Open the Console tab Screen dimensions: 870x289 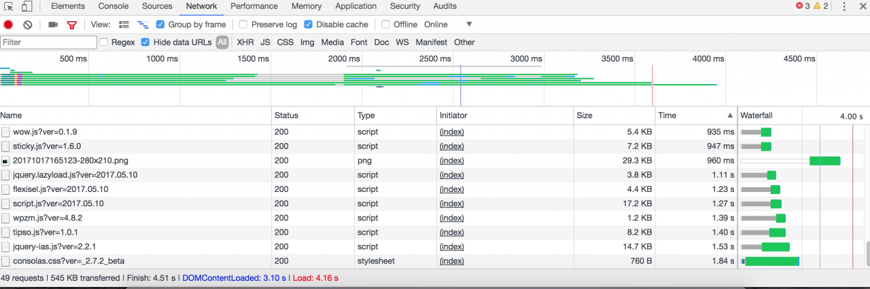coord(114,6)
